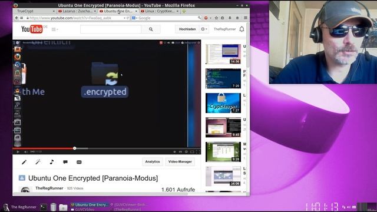This screenshot has height=212, width=377.
Task: Play the video with the play button
Action: coord(18,152)
